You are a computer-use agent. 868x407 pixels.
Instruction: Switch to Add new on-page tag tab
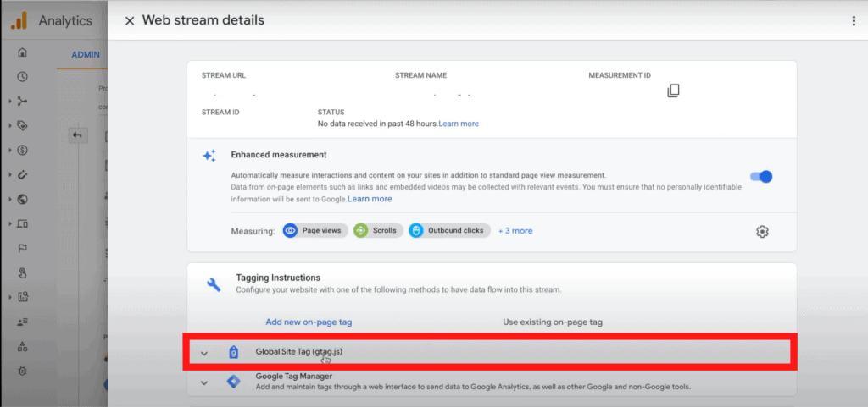pos(309,322)
